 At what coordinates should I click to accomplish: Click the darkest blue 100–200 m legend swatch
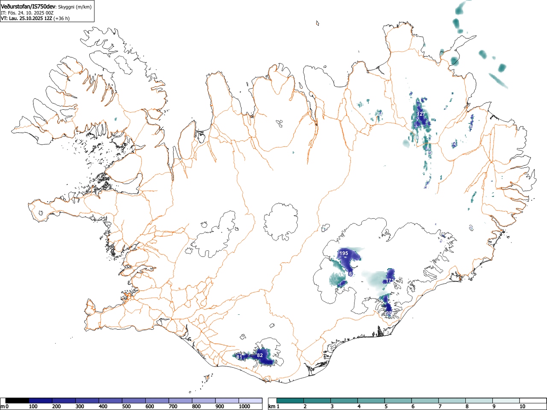pos(41,401)
